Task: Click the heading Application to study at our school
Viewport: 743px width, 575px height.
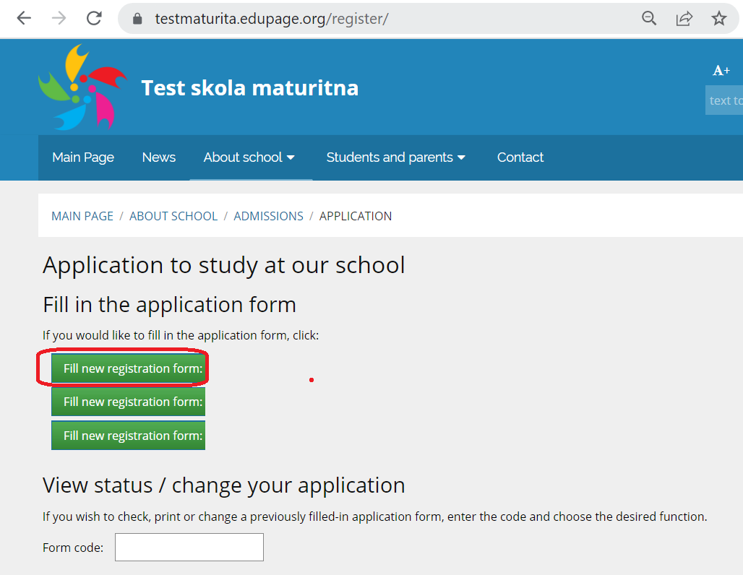Action: 223,265
